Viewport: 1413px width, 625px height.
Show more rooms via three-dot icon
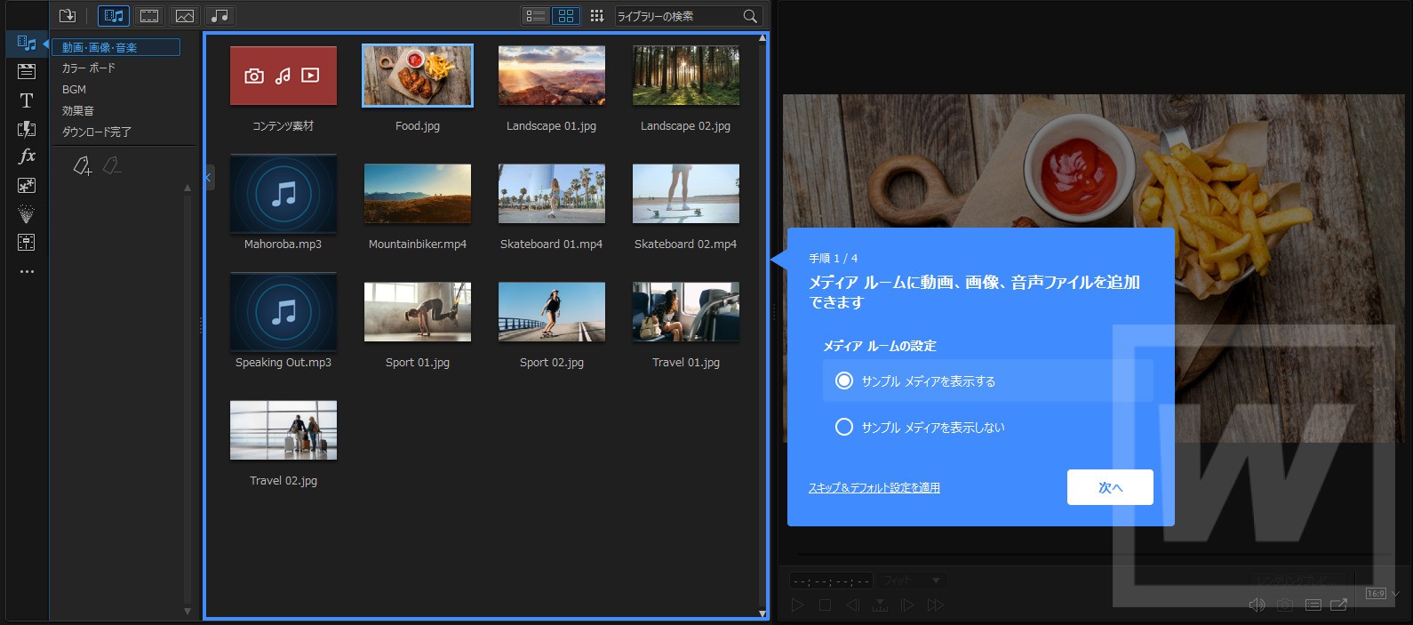pyautogui.click(x=27, y=271)
